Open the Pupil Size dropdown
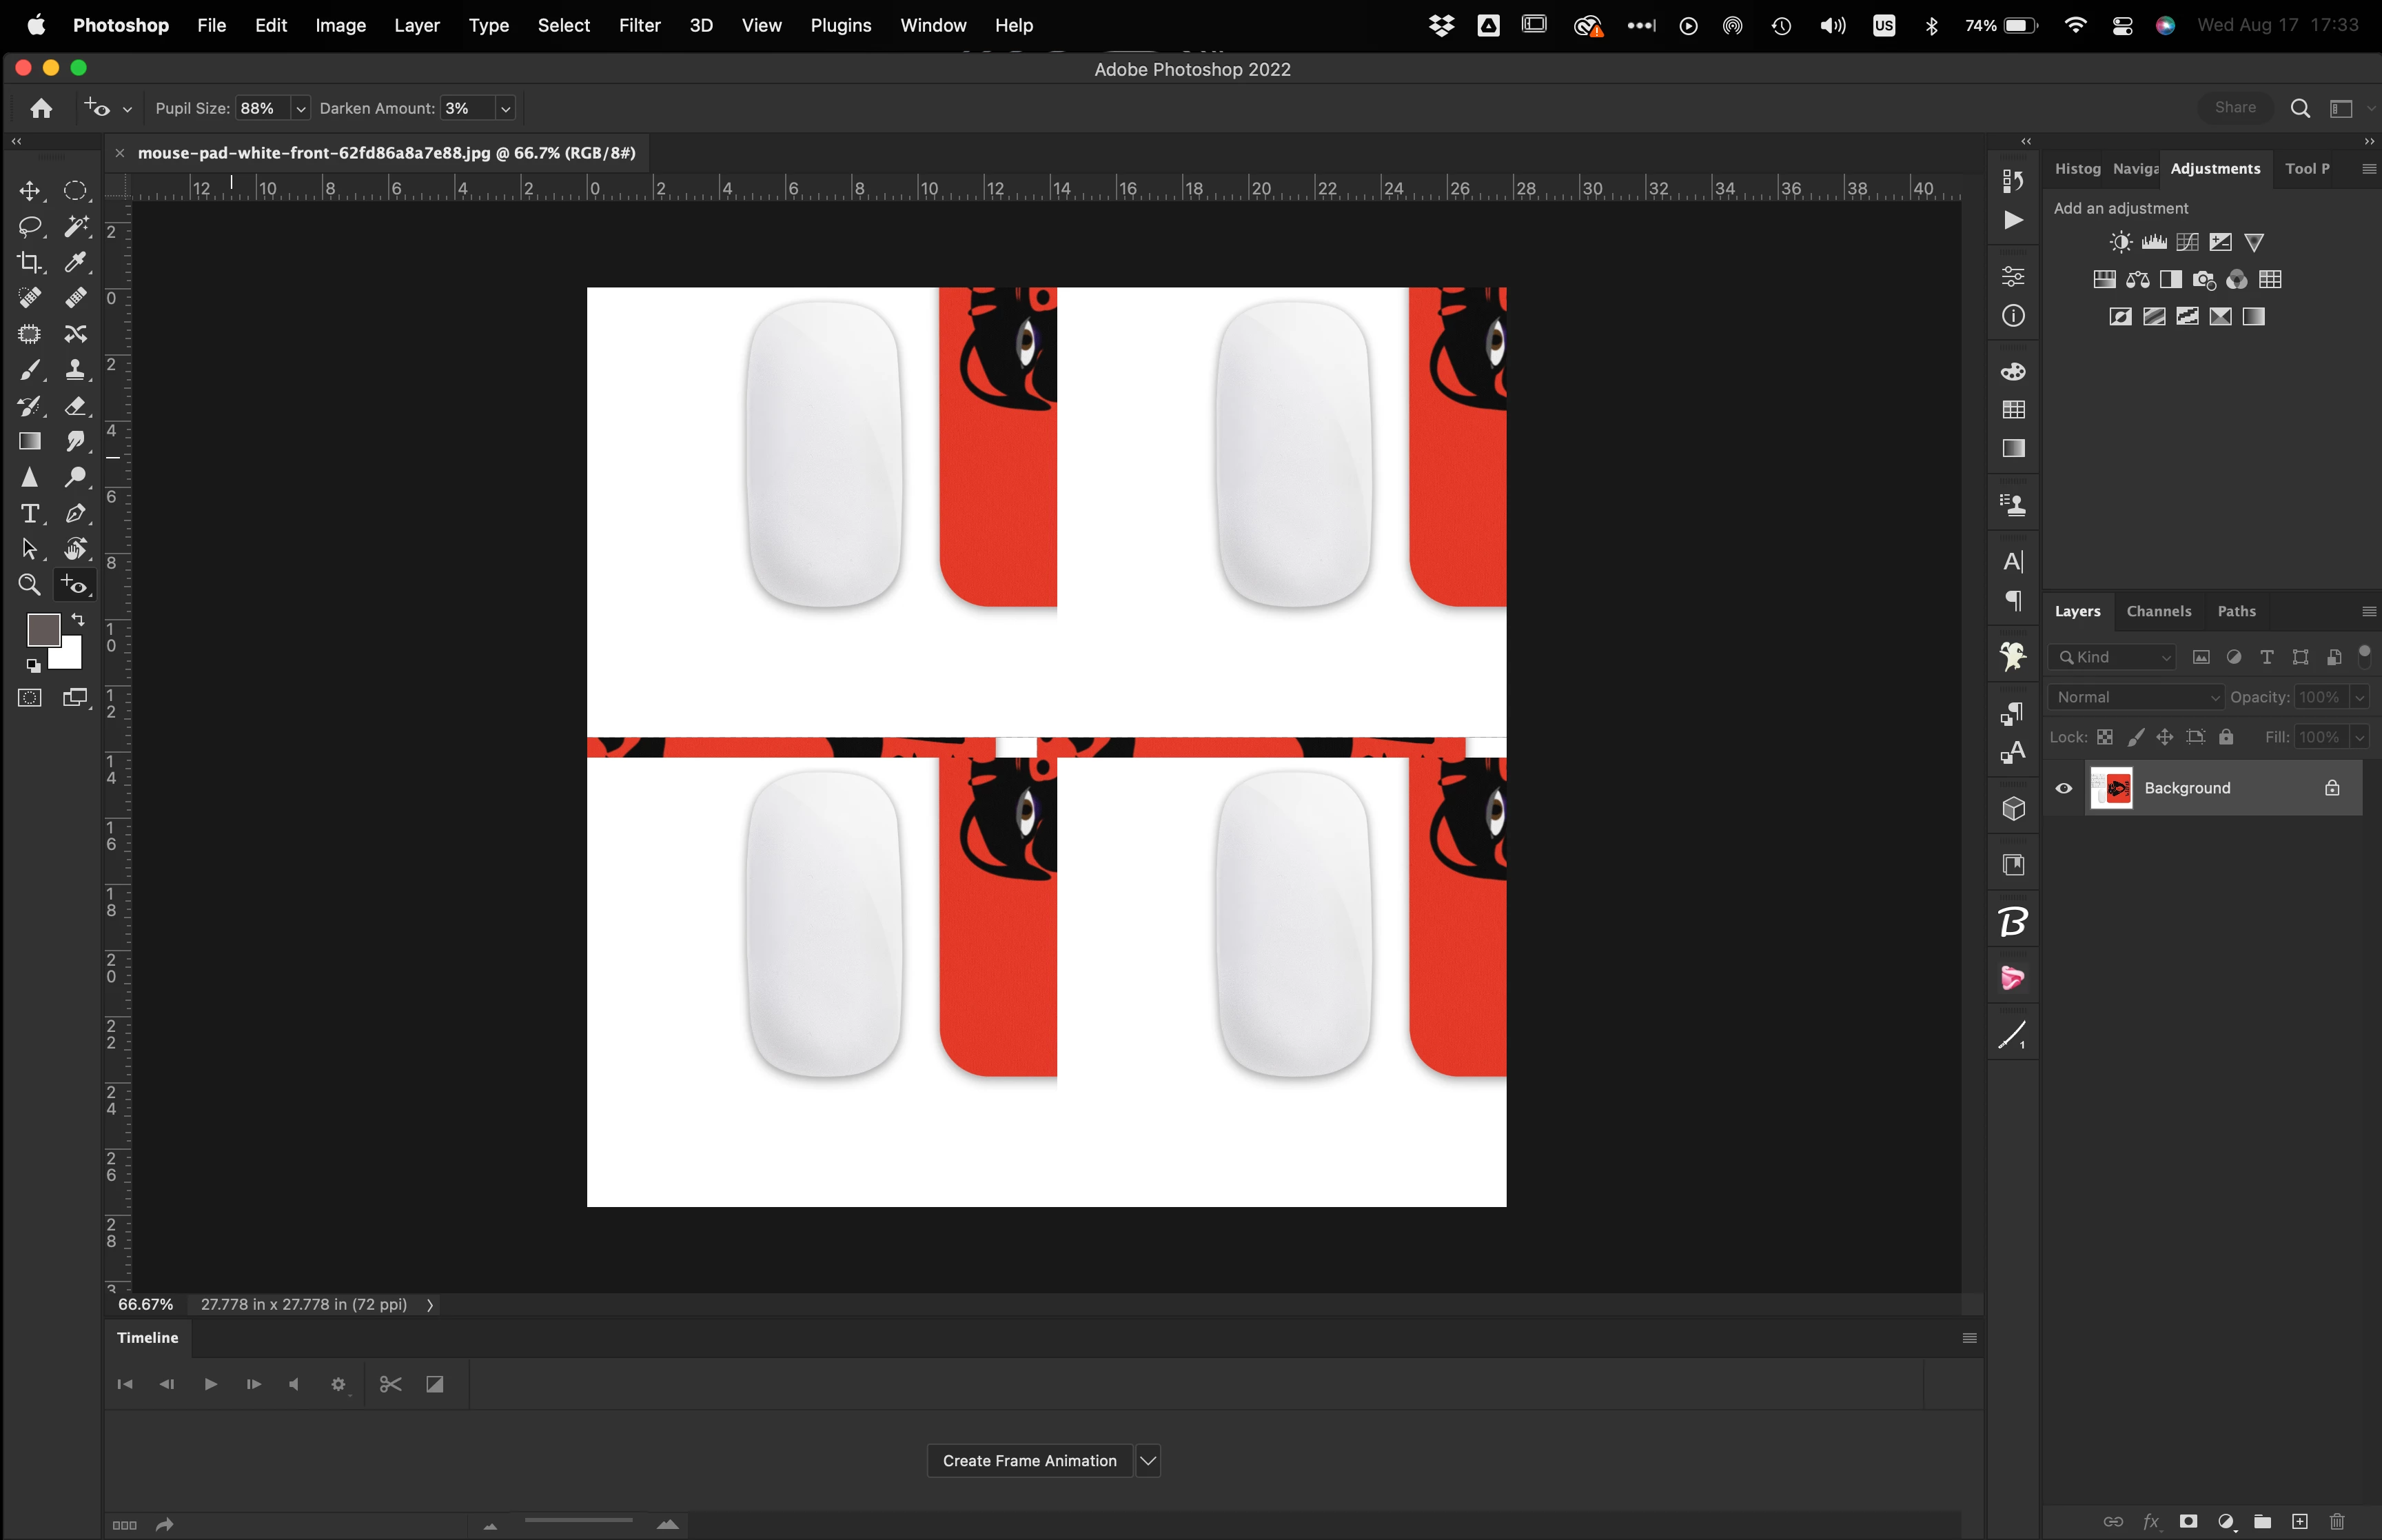This screenshot has height=1540, width=2382. (x=300, y=108)
